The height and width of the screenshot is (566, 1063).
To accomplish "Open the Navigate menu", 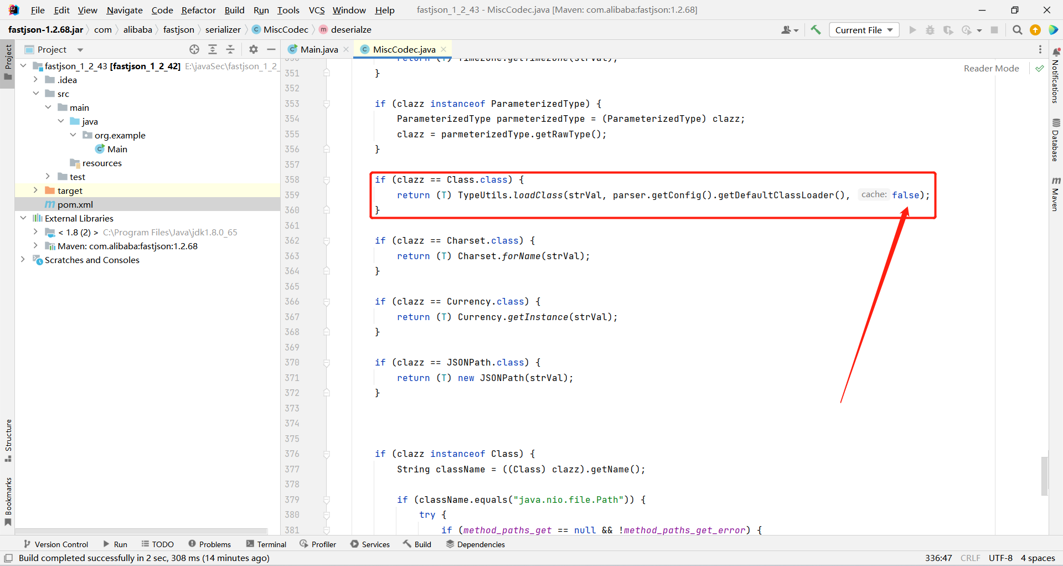I will tap(125, 10).
